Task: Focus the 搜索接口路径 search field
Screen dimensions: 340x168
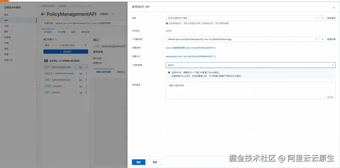Action: (x=69, y=45)
